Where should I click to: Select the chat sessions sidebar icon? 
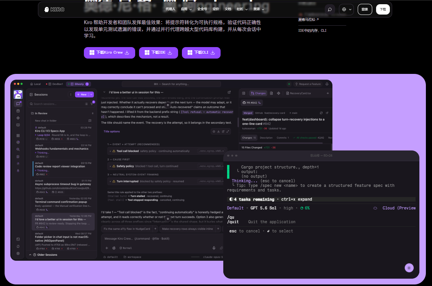pos(18,104)
